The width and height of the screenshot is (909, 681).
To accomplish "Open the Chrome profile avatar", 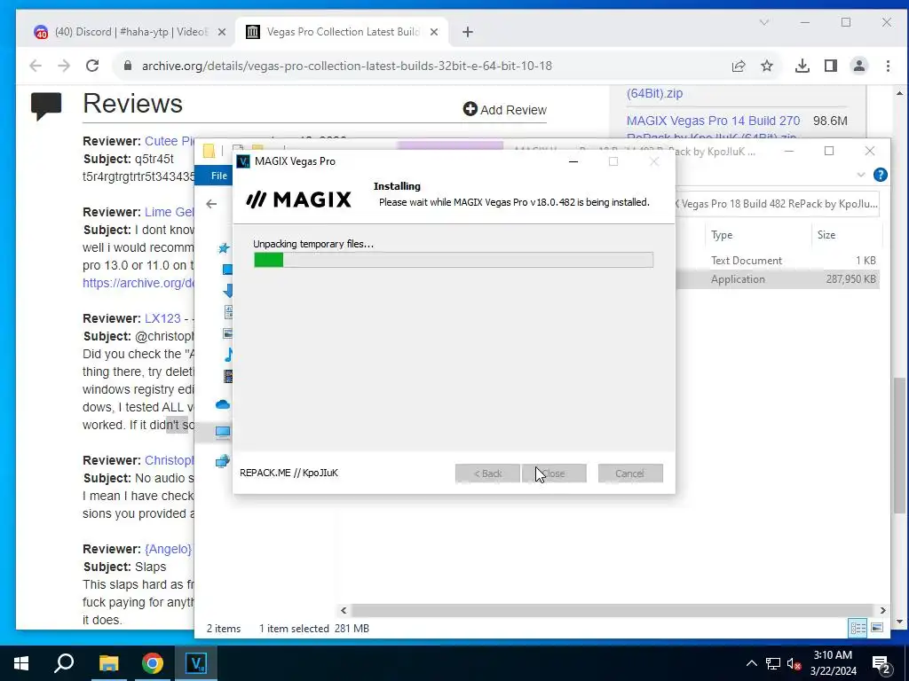I will (x=859, y=66).
